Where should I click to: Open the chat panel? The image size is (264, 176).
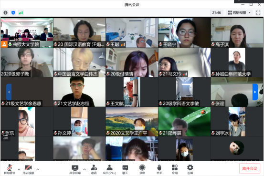[125, 169]
